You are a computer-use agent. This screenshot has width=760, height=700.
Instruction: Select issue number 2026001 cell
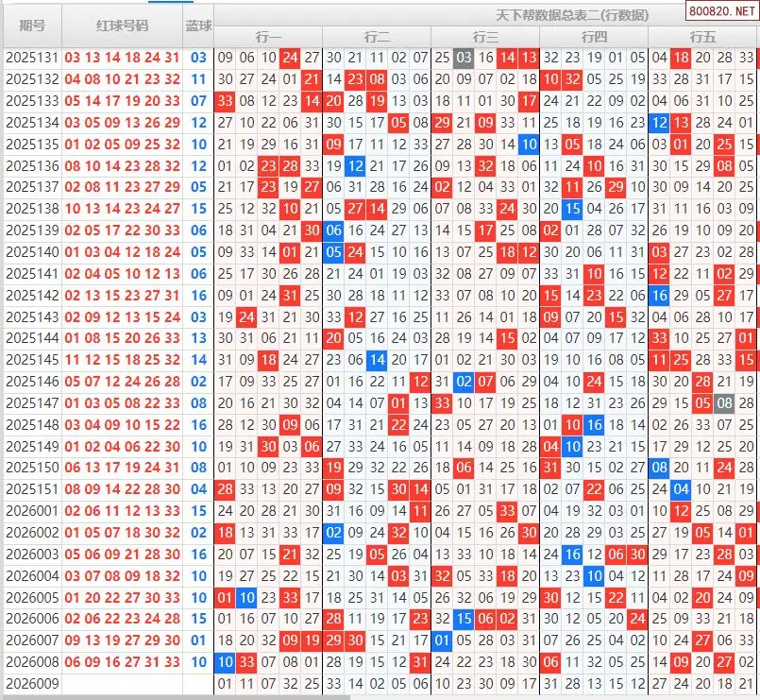pos(32,511)
